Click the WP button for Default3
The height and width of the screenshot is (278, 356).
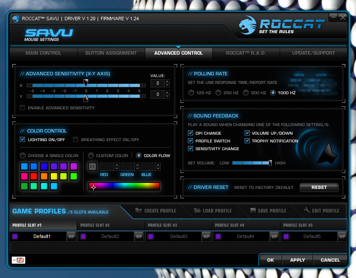pos(206,236)
